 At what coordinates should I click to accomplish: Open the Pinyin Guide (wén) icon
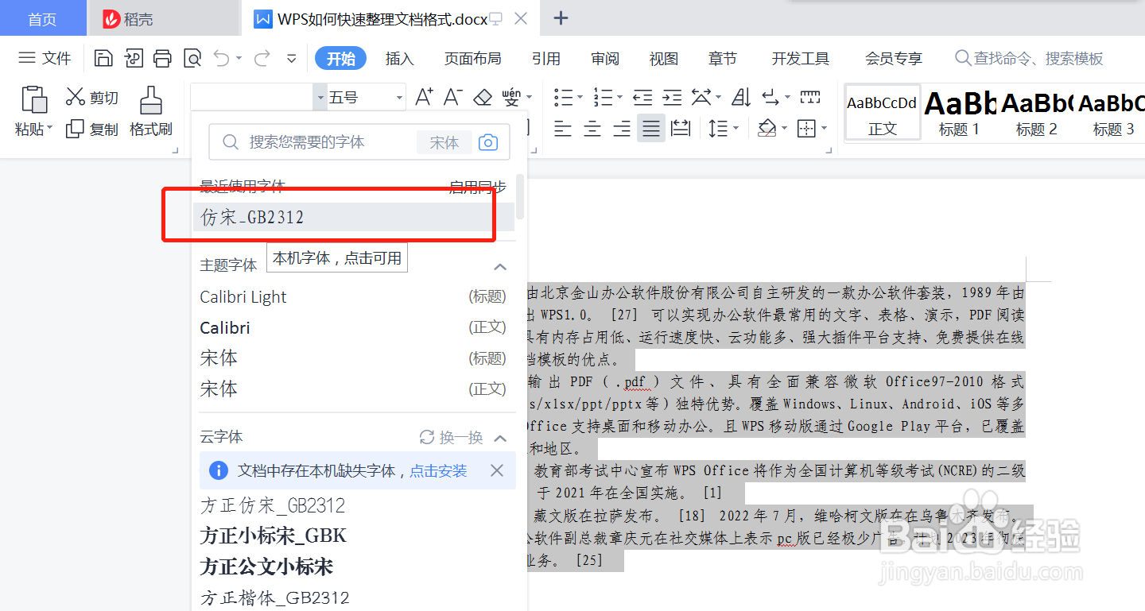click(x=513, y=97)
